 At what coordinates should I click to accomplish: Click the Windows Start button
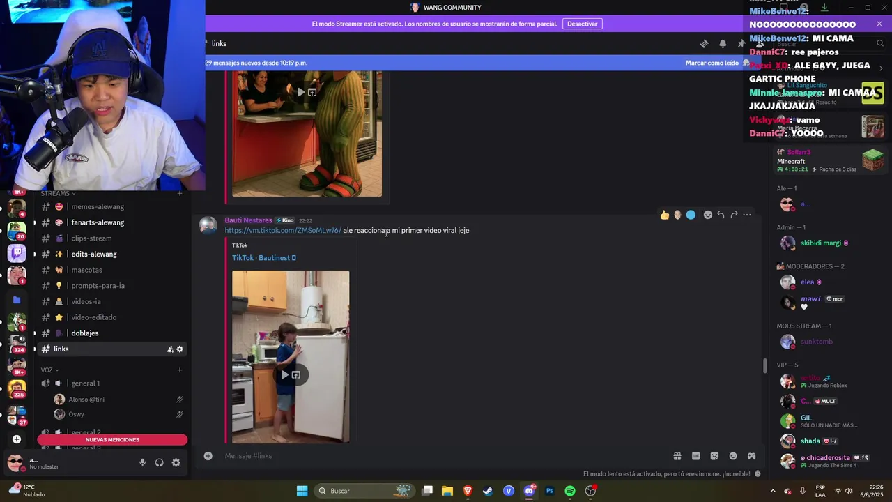(x=302, y=491)
